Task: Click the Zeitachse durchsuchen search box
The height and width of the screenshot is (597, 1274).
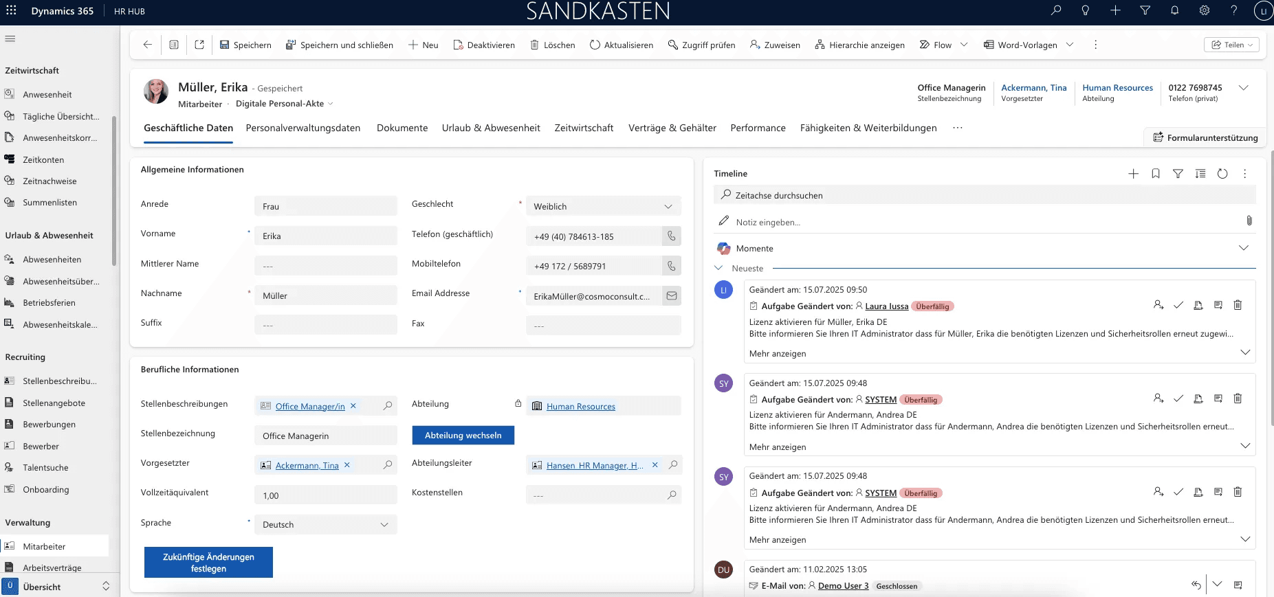Action: tap(985, 195)
